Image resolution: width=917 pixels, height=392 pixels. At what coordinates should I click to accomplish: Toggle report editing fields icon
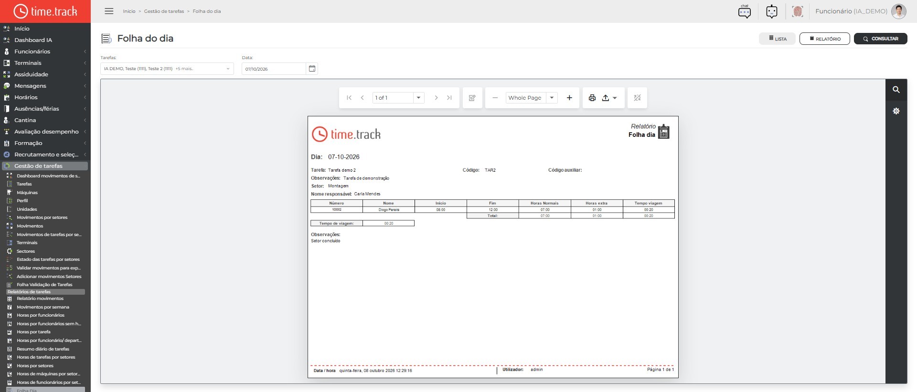point(472,98)
